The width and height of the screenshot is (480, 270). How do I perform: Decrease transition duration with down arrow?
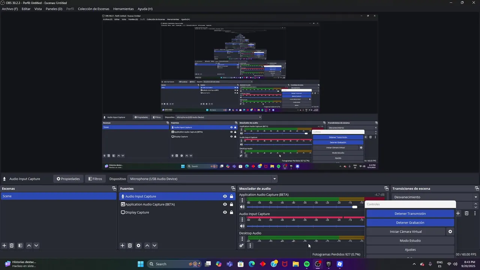(476, 207)
